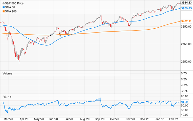Click the 10.00 RSI axis label
193x121 pixels.
(185, 115)
